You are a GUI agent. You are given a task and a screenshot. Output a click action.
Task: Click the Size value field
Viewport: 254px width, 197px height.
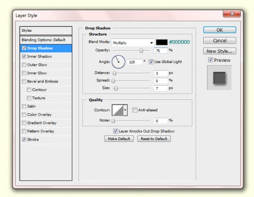tap(161, 88)
